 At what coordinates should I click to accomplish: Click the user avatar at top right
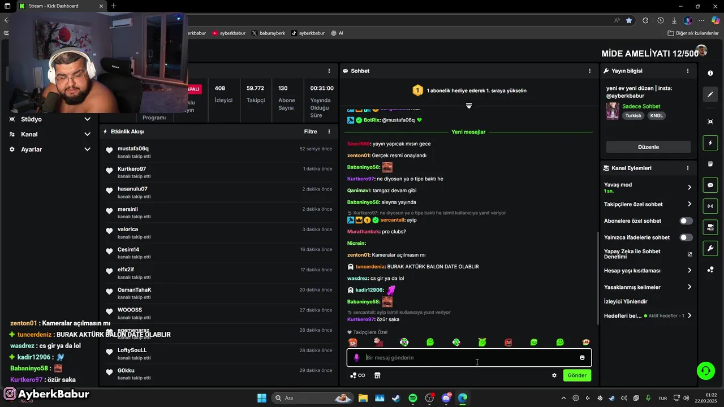tap(702, 51)
